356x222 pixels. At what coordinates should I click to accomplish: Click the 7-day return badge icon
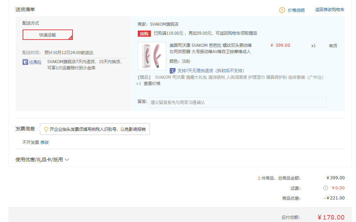click(x=172, y=71)
